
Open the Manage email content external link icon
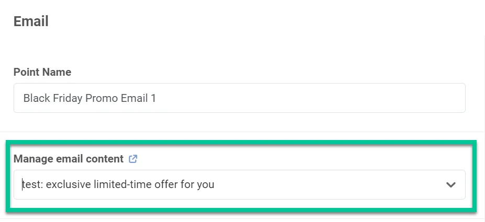pyautogui.click(x=133, y=159)
